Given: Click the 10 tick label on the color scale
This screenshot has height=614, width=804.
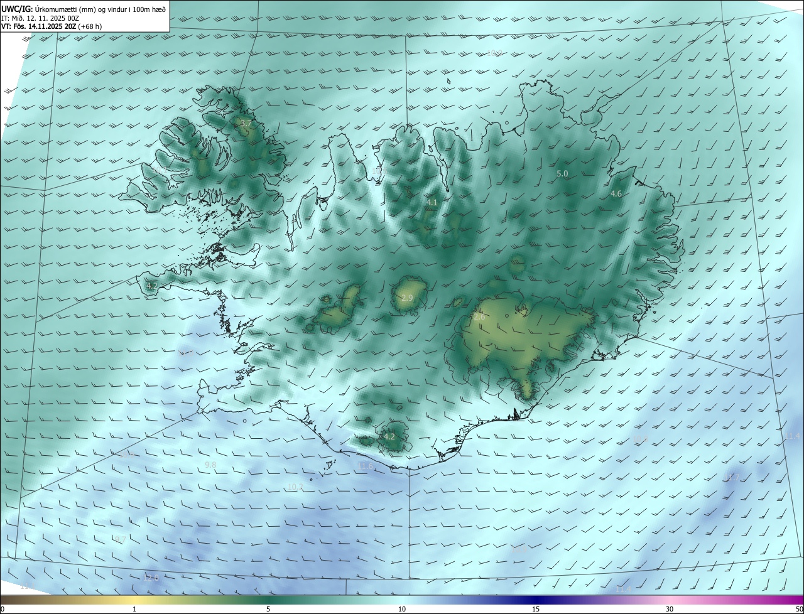Looking at the screenshot, I should 402,609.
